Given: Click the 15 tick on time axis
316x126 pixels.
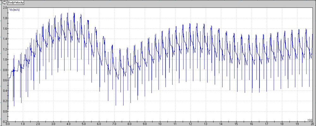Looking at the screenshot, I should coord(236,124).
